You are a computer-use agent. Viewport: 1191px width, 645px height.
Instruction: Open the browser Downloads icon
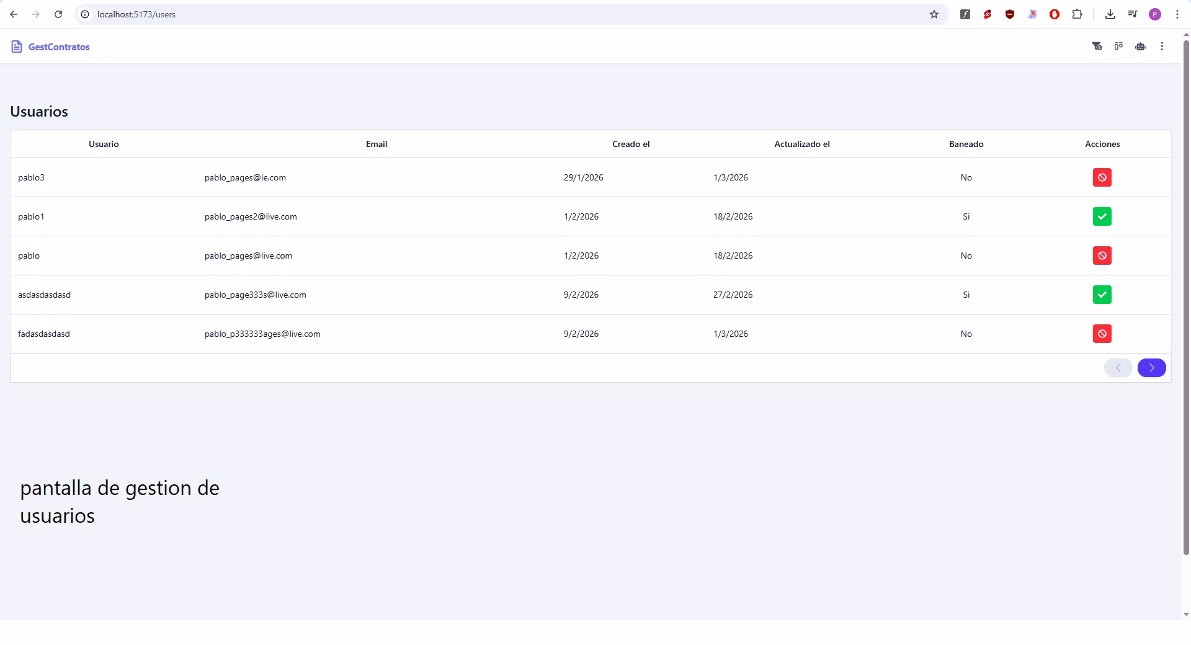(x=1110, y=14)
